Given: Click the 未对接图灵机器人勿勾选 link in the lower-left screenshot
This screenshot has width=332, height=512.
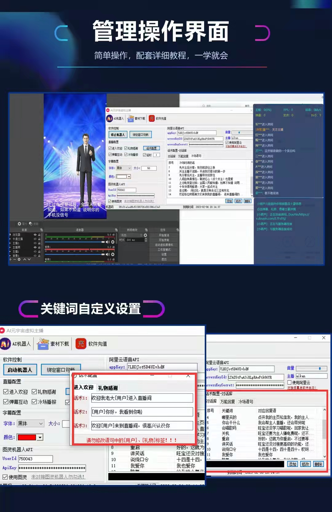Looking at the screenshot, I should [x=58, y=477].
